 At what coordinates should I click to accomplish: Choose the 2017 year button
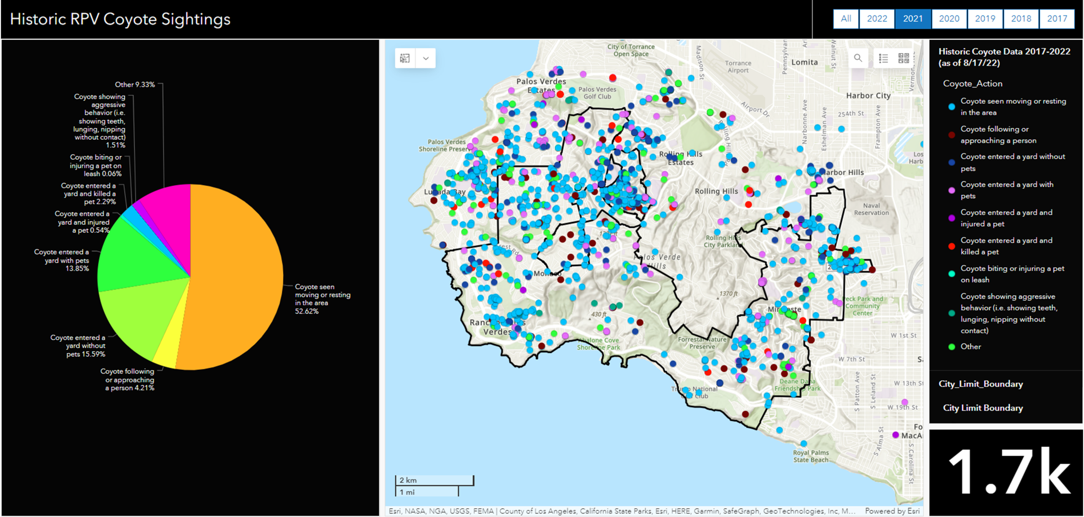click(x=1057, y=19)
